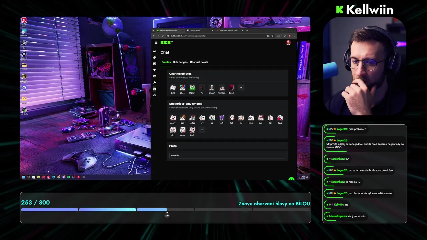Select the Butt channel emote
427x240 pixels.
(173, 88)
